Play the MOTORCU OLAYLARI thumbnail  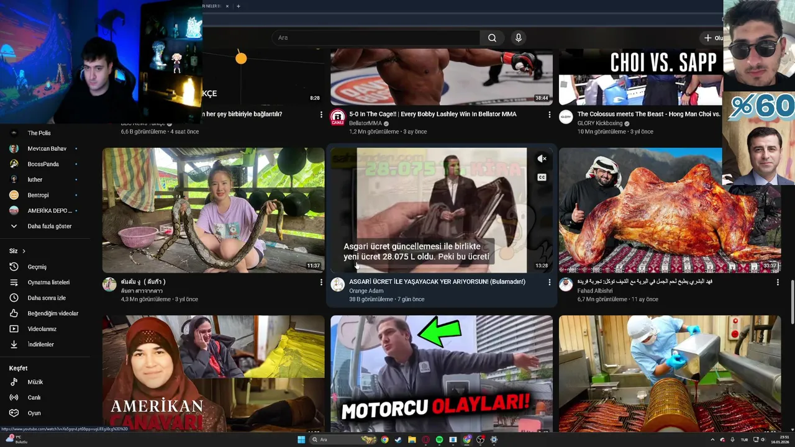[442, 374]
